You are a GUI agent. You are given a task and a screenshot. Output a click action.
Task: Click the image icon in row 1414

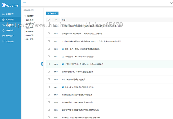(63, 64)
